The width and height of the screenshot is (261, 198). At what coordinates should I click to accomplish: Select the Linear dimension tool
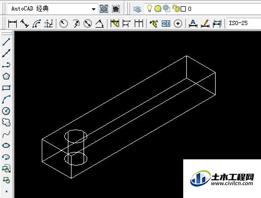[13, 24]
